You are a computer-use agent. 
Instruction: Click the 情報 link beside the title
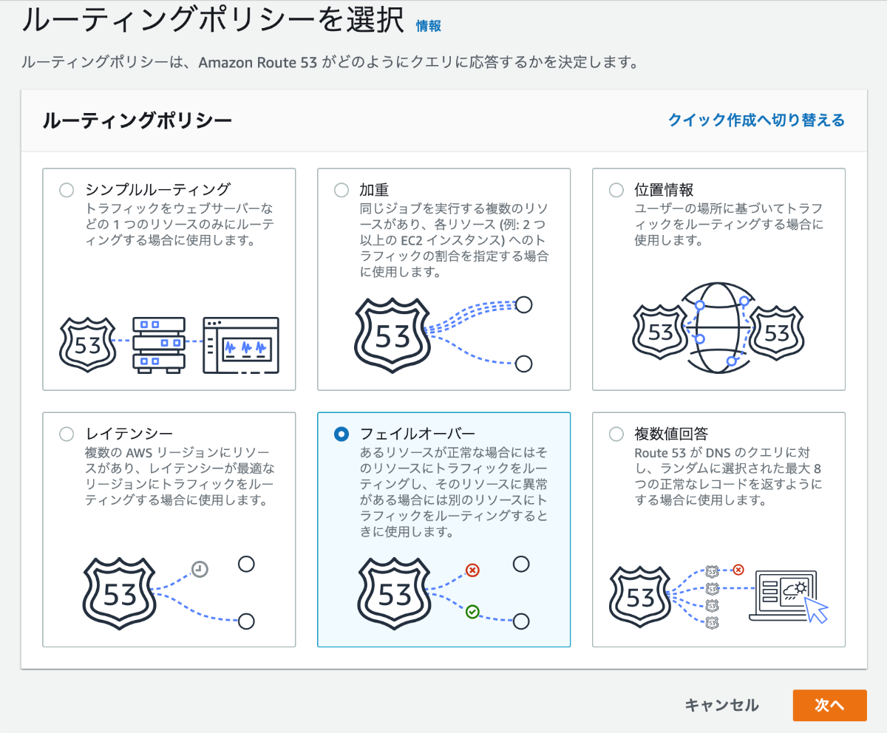429,26
